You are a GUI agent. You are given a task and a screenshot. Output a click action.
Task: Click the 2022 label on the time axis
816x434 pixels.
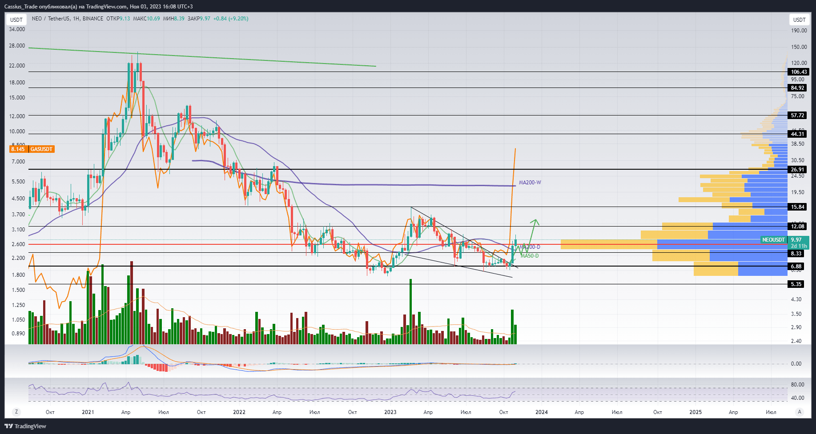(x=239, y=412)
